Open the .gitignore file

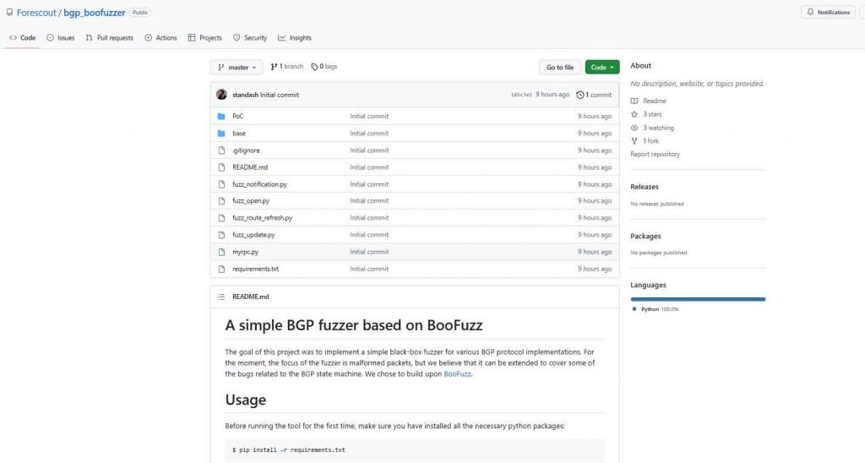pos(246,150)
